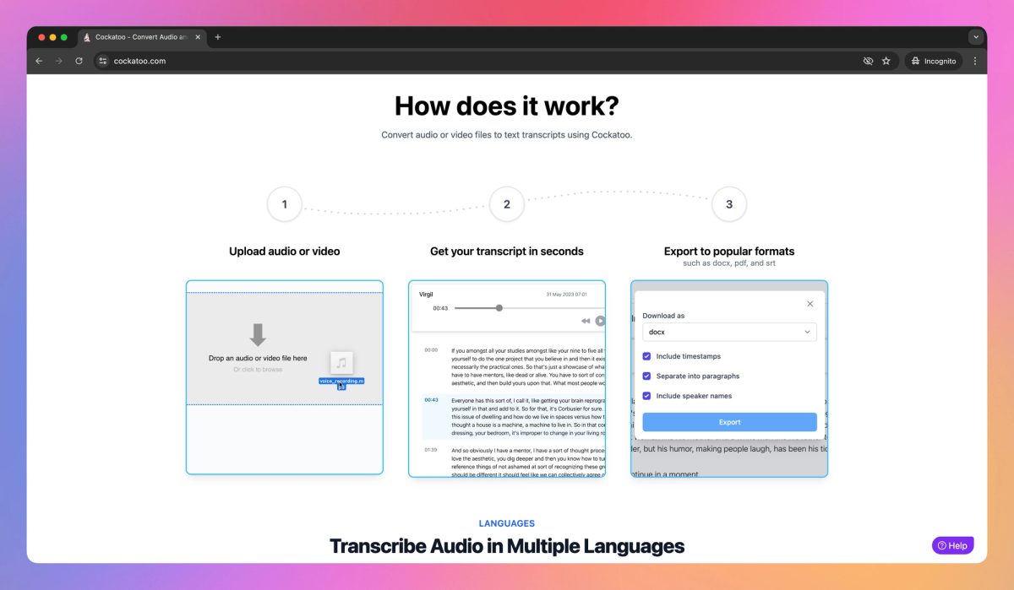This screenshot has height=590, width=1014.
Task: Click the voice_recording music file icon
Action: point(341,364)
